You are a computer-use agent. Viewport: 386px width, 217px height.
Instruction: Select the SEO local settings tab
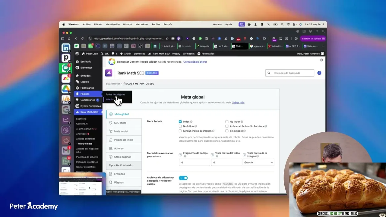coord(124,123)
